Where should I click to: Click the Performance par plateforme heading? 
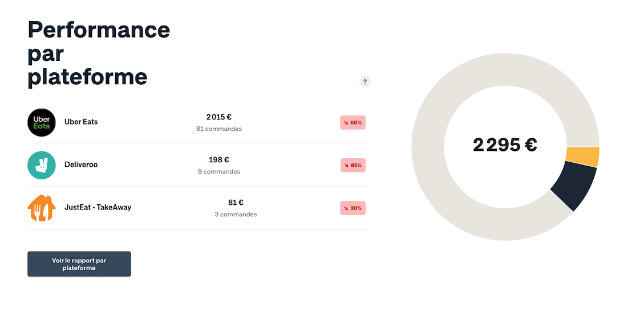99,53
